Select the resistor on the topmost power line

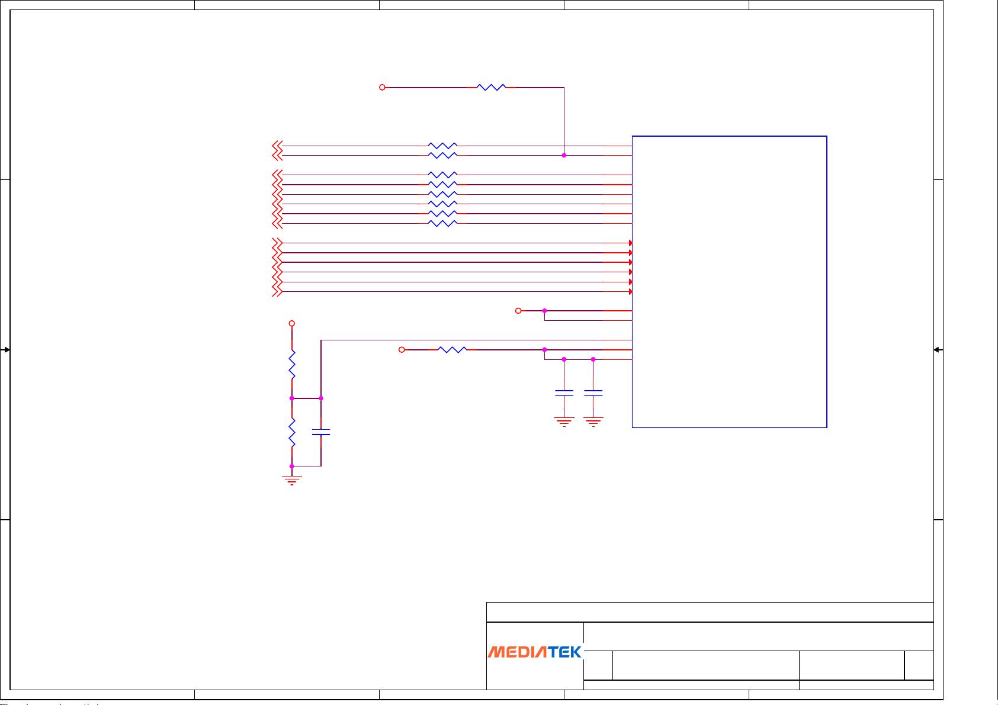pos(491,87)
